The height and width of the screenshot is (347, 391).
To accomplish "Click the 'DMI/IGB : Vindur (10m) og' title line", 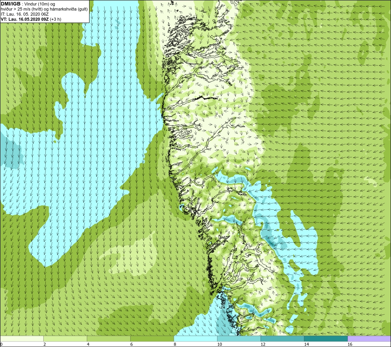I will (x=28, y=4).
